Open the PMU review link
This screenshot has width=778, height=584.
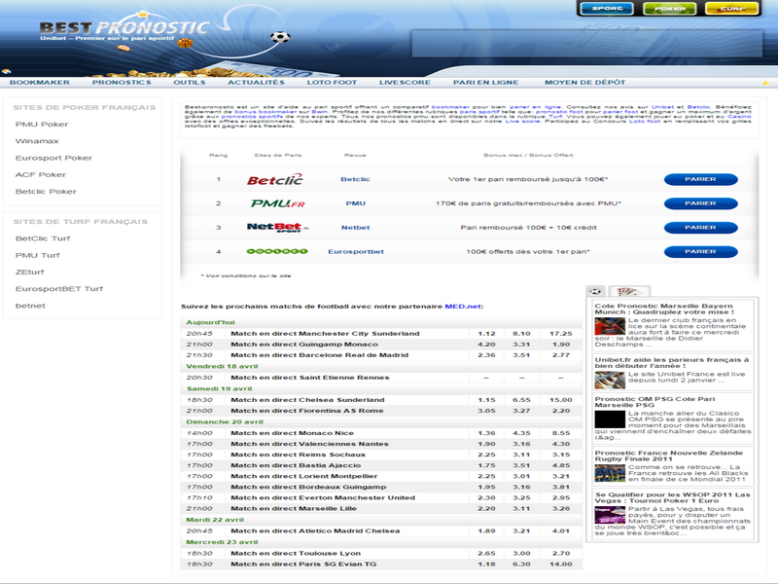(x=356, y=203)
